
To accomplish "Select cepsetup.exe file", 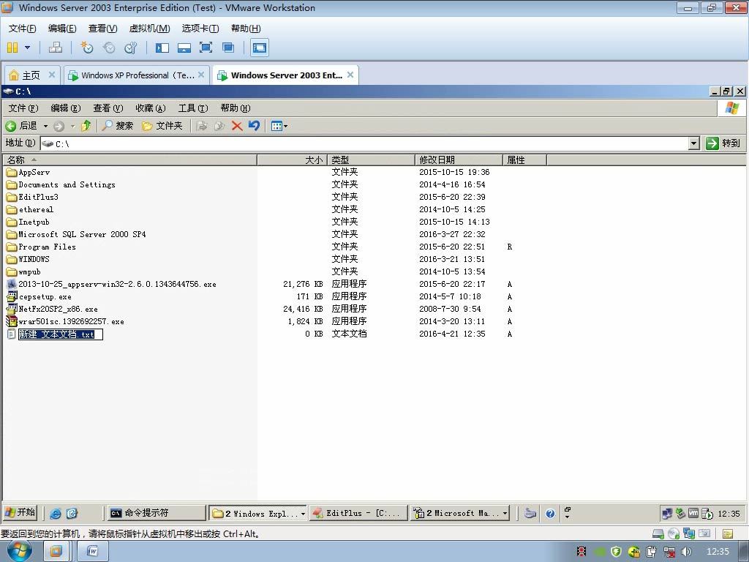I will click(x=39, y=296).
